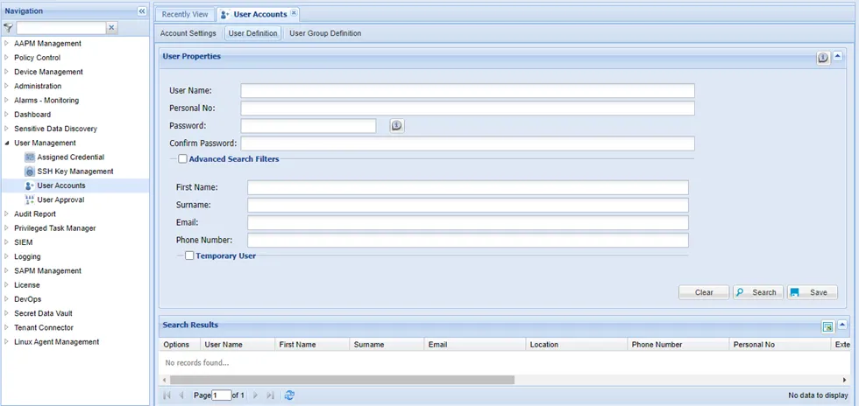Close the User Accounts tab
The width and height of the screenshot is (859, 406).
(294, 13)
